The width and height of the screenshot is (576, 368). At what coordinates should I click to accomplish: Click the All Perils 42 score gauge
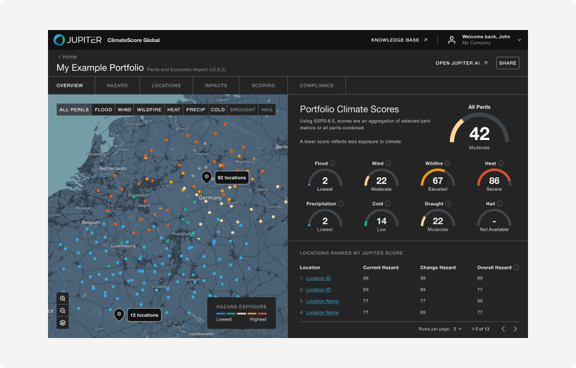click(479, 131)
